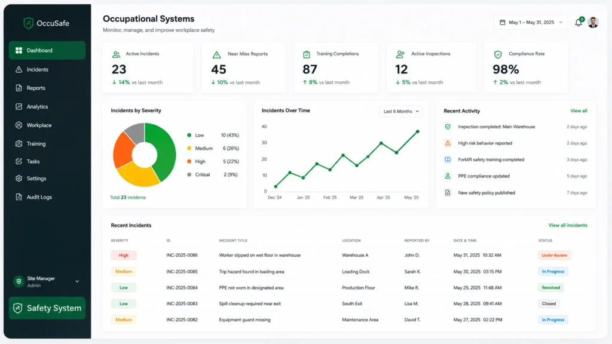The image size is (612, 344).
Task: Click the Tasks checklist icon in sidebar
Action: point(19,161)
